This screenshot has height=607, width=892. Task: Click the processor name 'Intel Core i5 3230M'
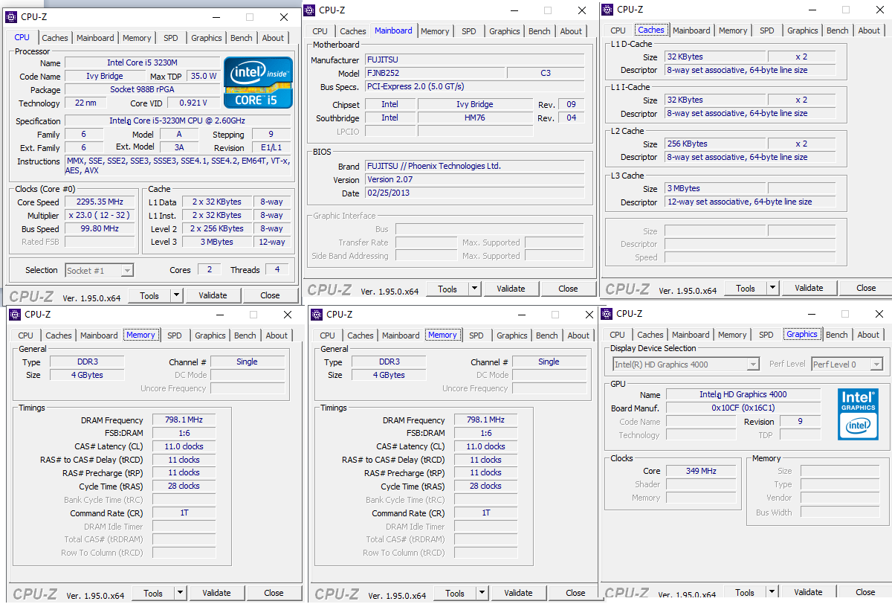(143, 63)
